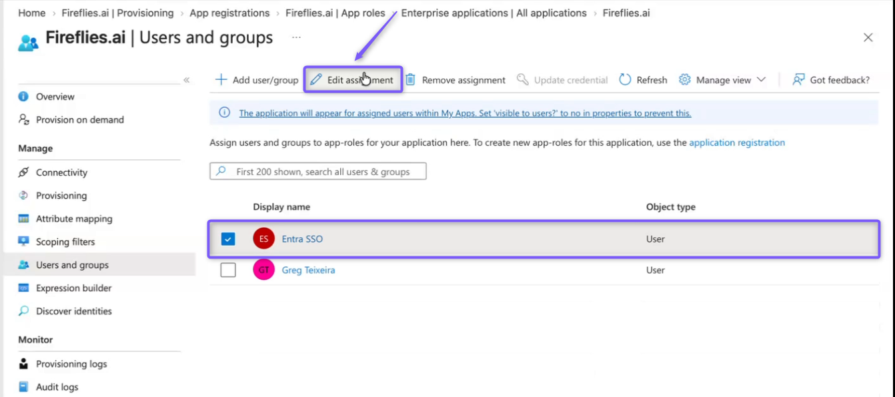
Task: Sort by Object type column header
Action: pyautogui.click(x=671, y=207)
